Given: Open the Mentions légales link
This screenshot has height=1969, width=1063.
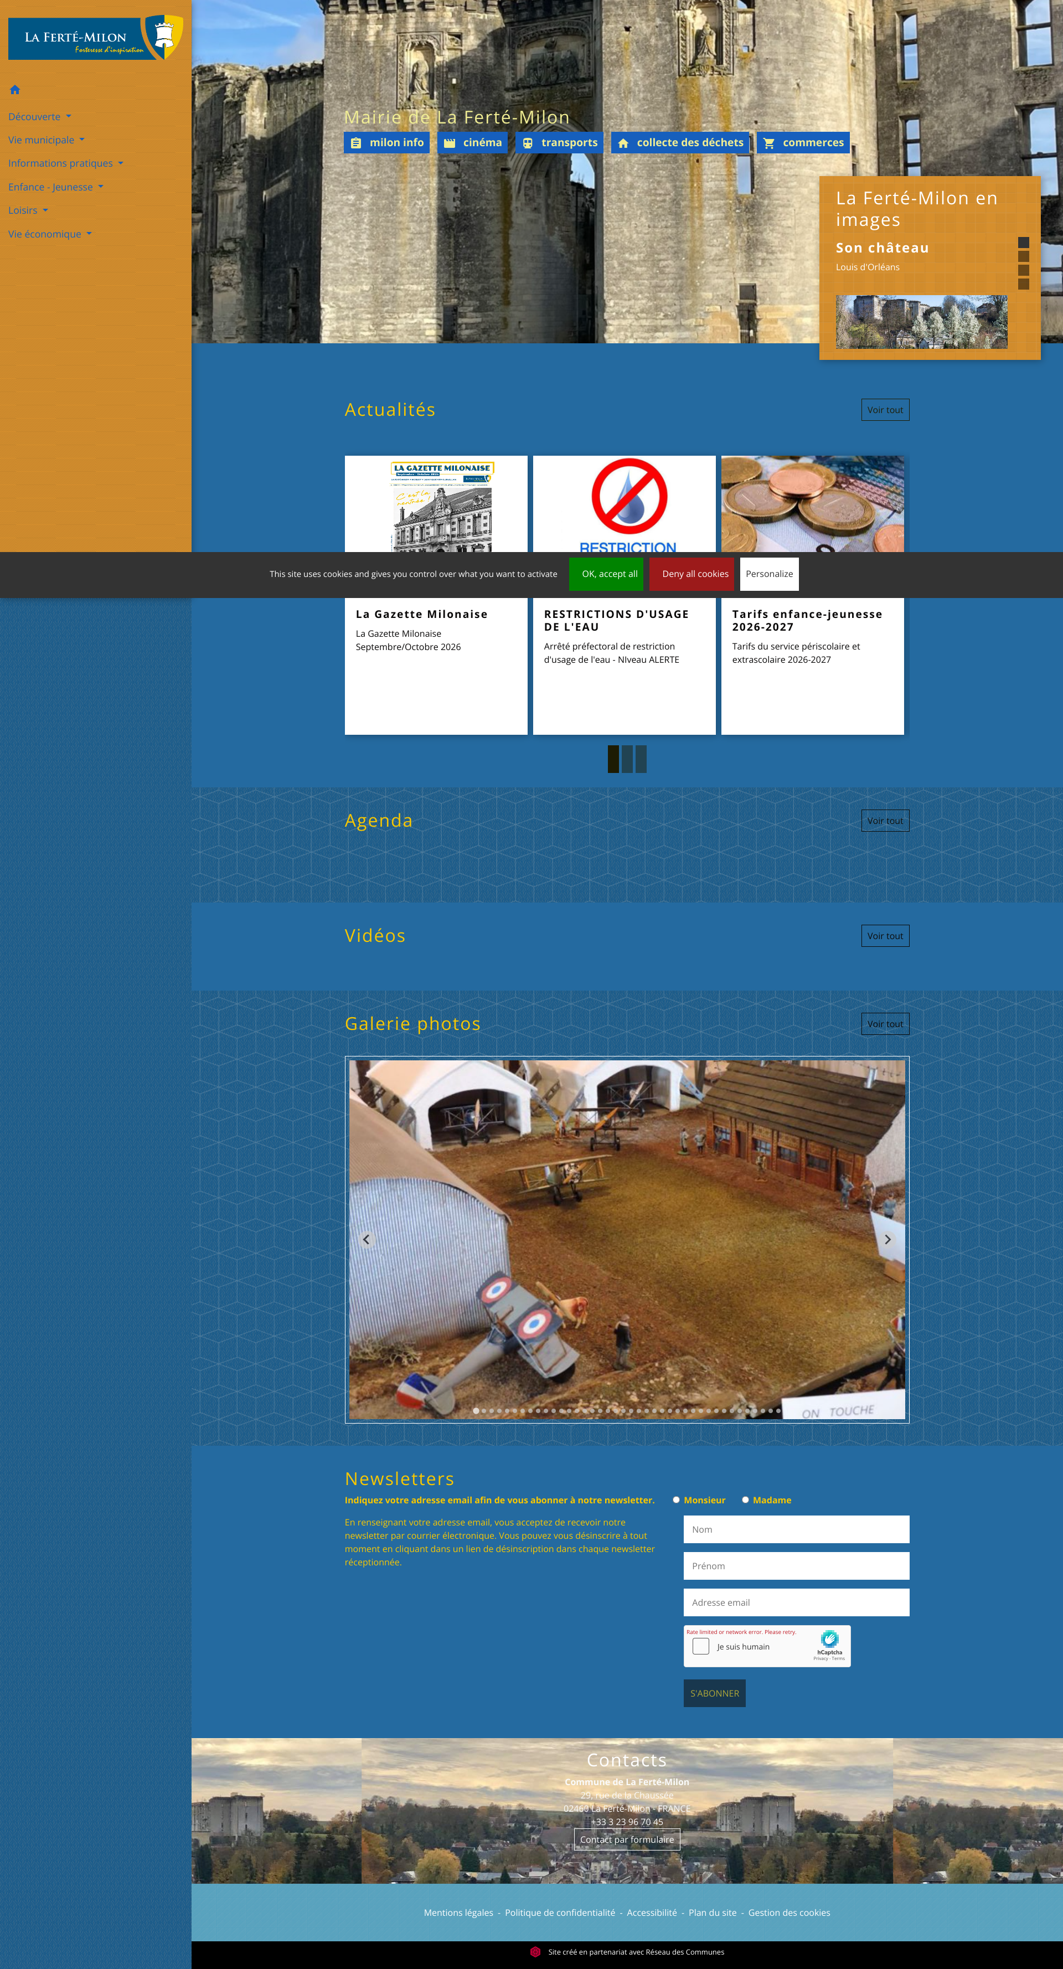Looking at the screenshot, I should pos(458,1913).
